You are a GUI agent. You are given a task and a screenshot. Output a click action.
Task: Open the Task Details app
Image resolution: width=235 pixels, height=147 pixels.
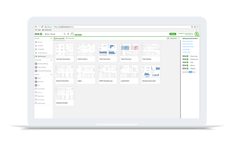point(151,53)
